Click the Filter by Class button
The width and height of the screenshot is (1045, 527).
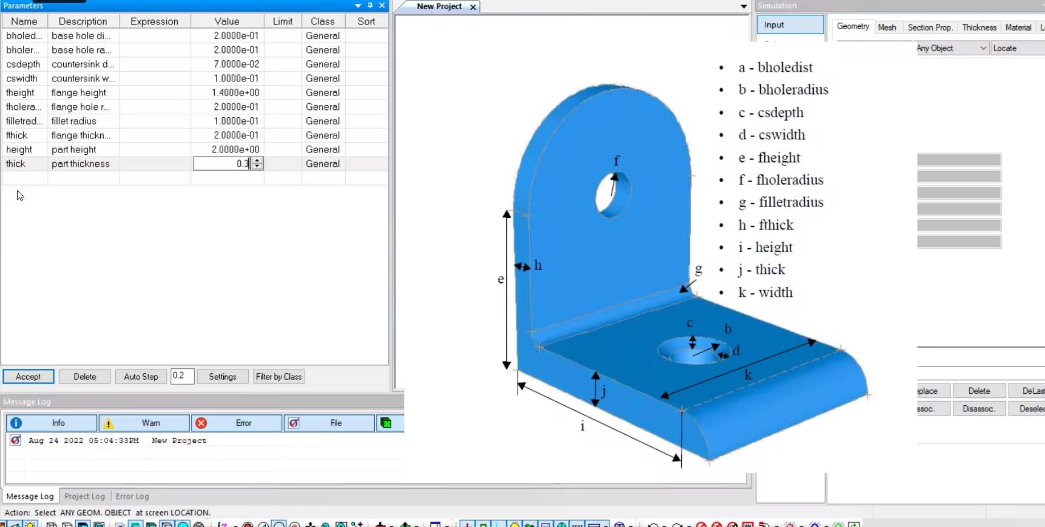[x=278, y=376]
